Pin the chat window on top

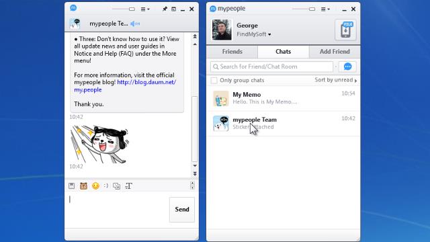(x=165, y=9)
